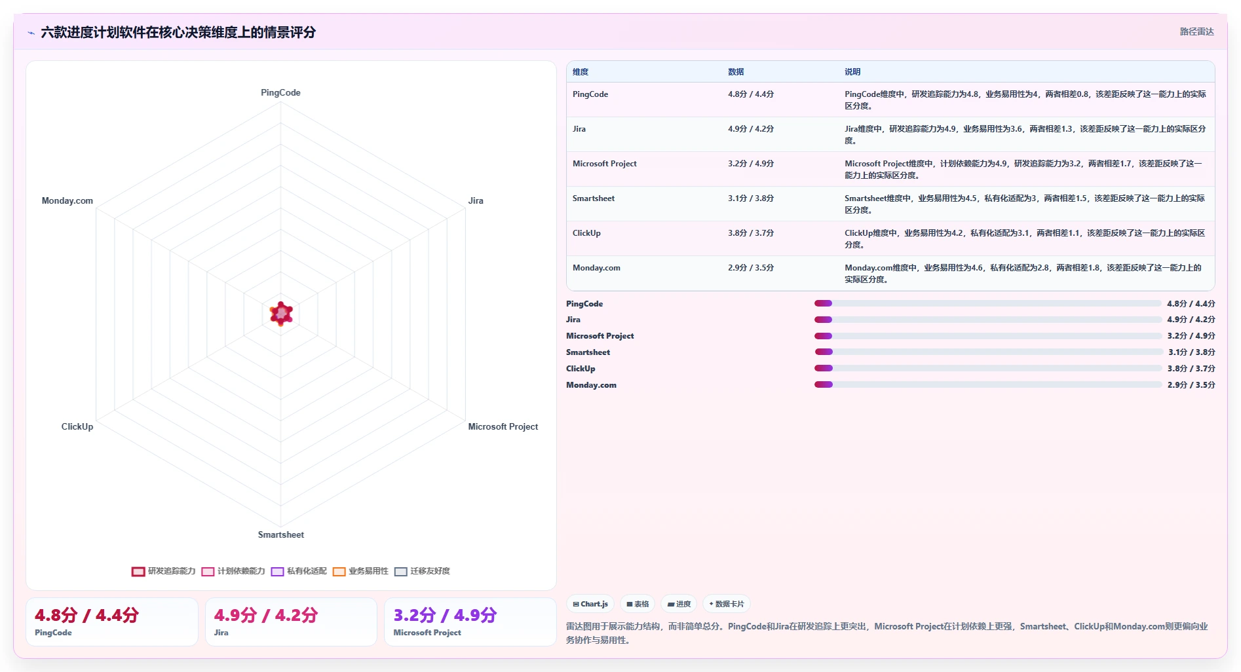Toggle 业务易用性 legend series

tap(360, 571)
